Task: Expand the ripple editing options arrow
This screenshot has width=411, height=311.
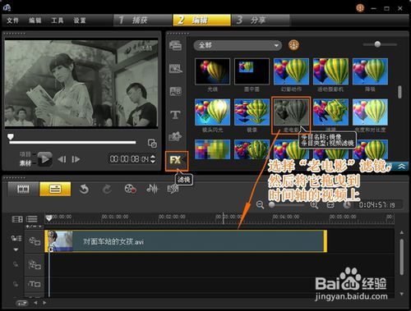Action: (16, 249)
